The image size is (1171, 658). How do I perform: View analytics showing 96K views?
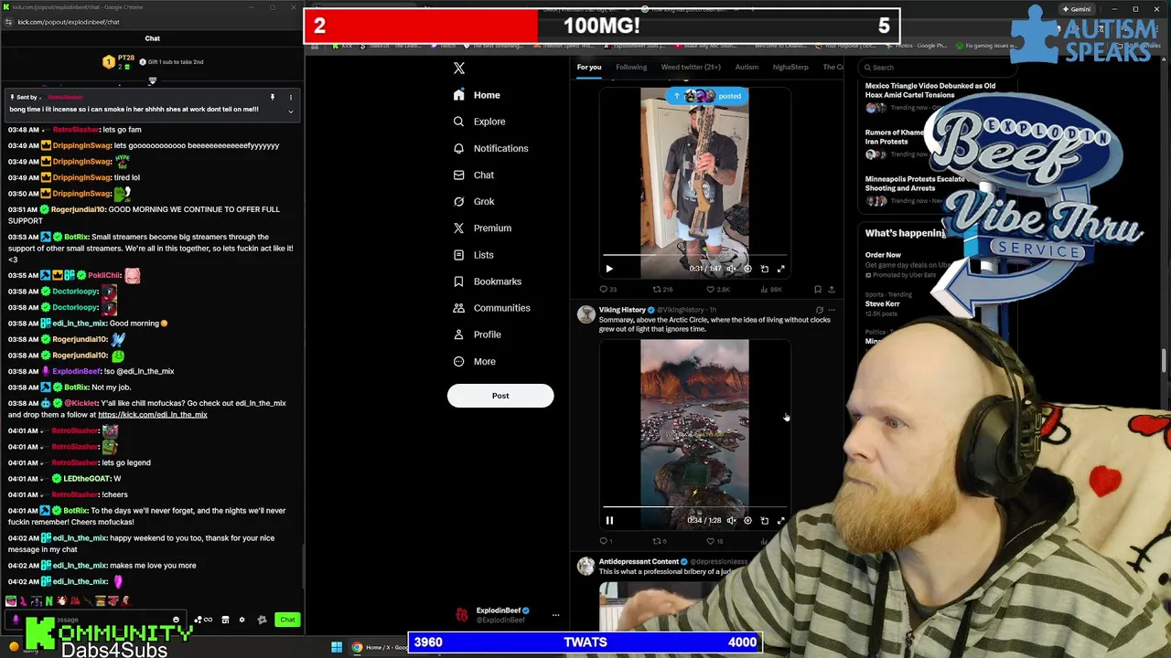770,290
